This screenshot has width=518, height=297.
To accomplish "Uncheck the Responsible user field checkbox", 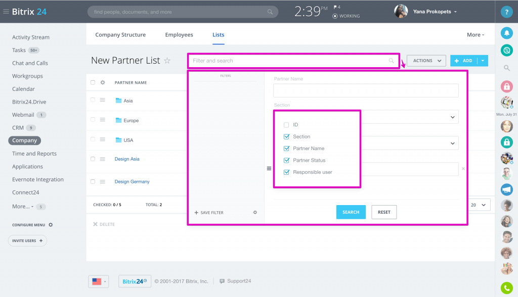I will click(286, 172).
